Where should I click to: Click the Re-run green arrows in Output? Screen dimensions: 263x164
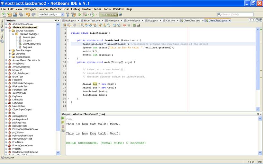point(63,118)
